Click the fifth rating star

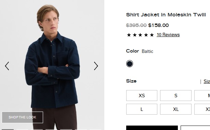[152, 35]
